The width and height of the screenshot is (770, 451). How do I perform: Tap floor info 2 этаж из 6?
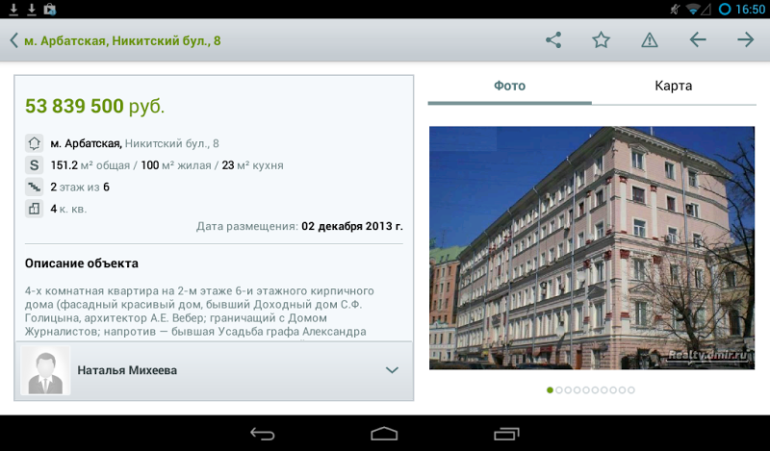tap(80, 187)
